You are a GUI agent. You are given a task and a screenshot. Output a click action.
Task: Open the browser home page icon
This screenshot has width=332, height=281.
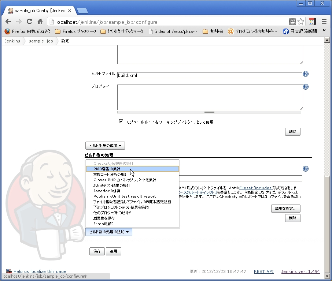(40, 22)
